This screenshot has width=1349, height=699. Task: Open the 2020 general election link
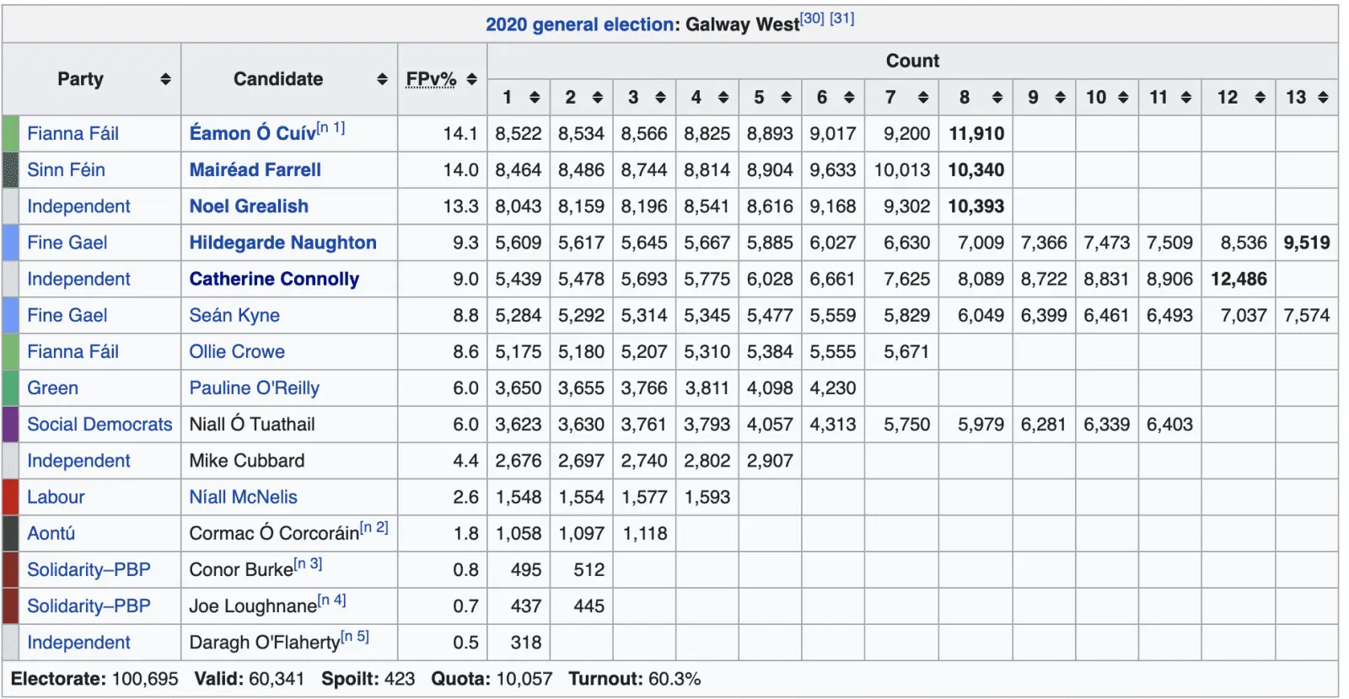pos(579,24)
